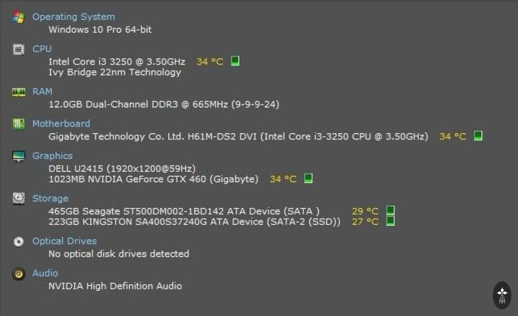Open the Audio section heading
The width and height of the screenshot is (518, 316).
point(45,273)
